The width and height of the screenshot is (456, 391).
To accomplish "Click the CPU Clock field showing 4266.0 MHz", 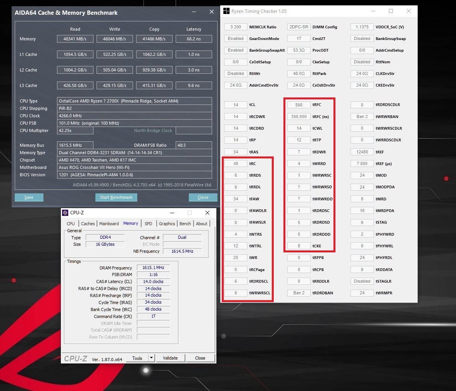I will coord(134,116).
